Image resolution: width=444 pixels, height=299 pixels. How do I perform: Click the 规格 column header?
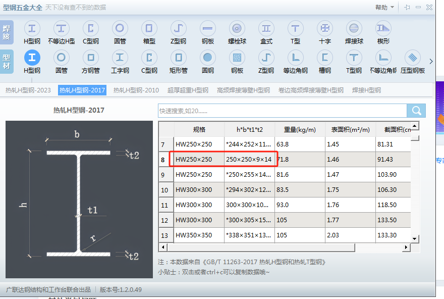click(199, 129)
